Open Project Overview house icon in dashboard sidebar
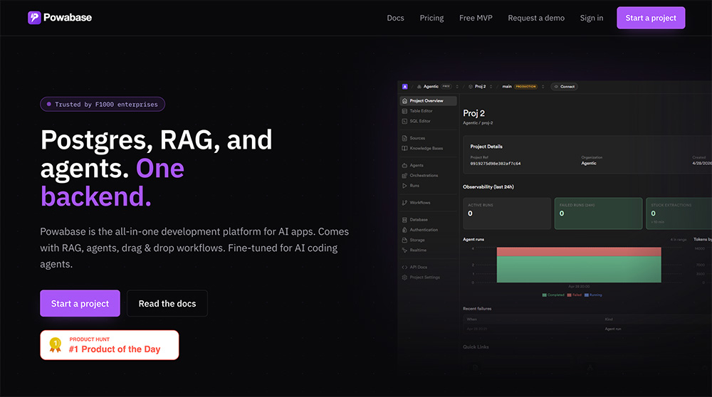Viewport: 712px width, 397px height. (404, 101)
